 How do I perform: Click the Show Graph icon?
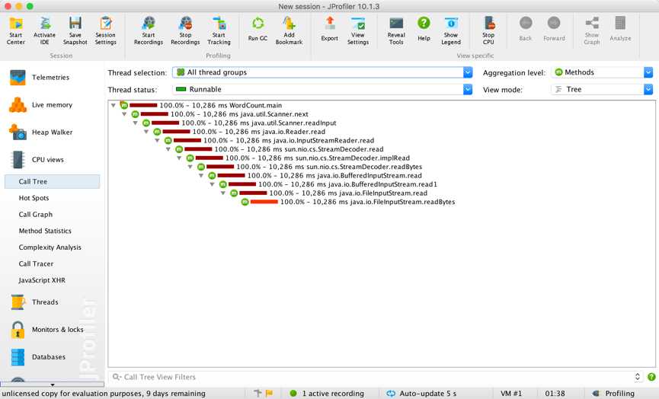[x=592, y=30]
